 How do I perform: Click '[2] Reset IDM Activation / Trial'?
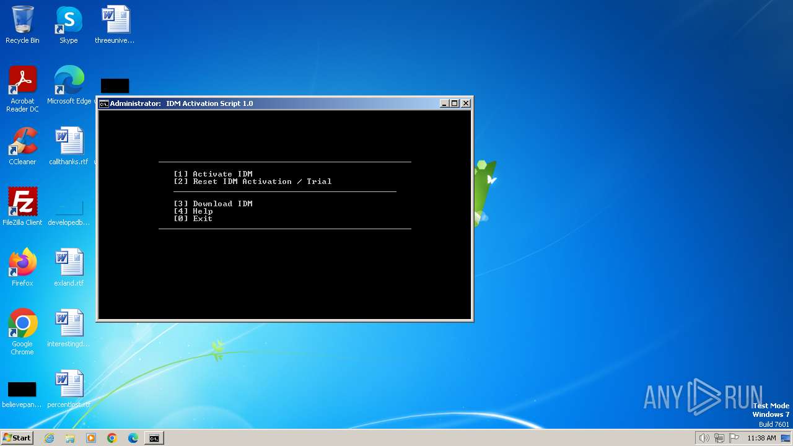point(253,181)
